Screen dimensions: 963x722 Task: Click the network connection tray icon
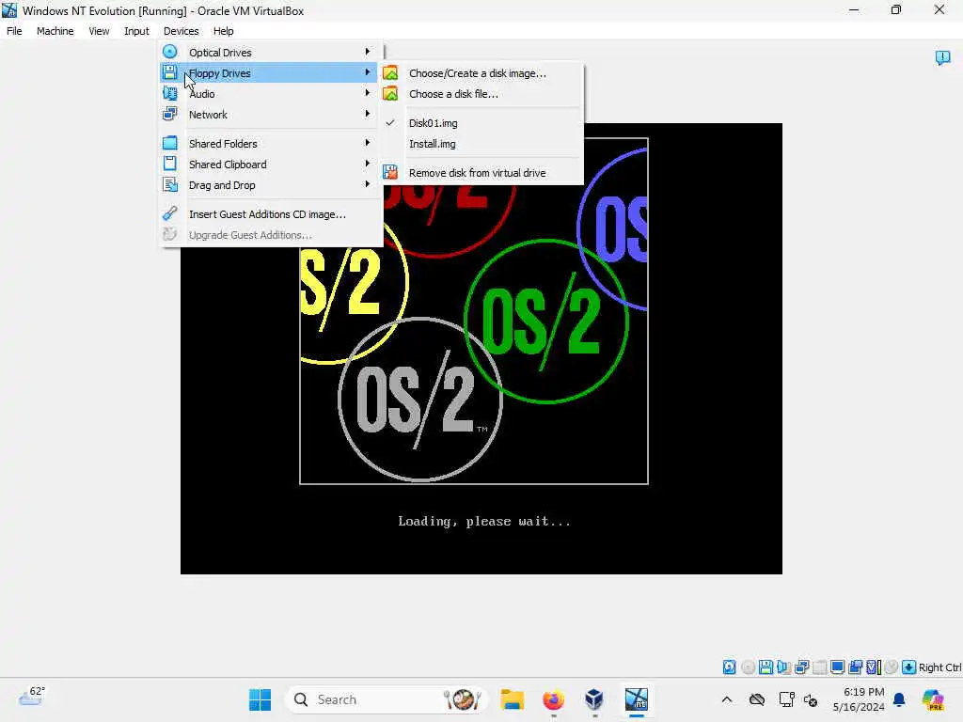pos(786,699)
